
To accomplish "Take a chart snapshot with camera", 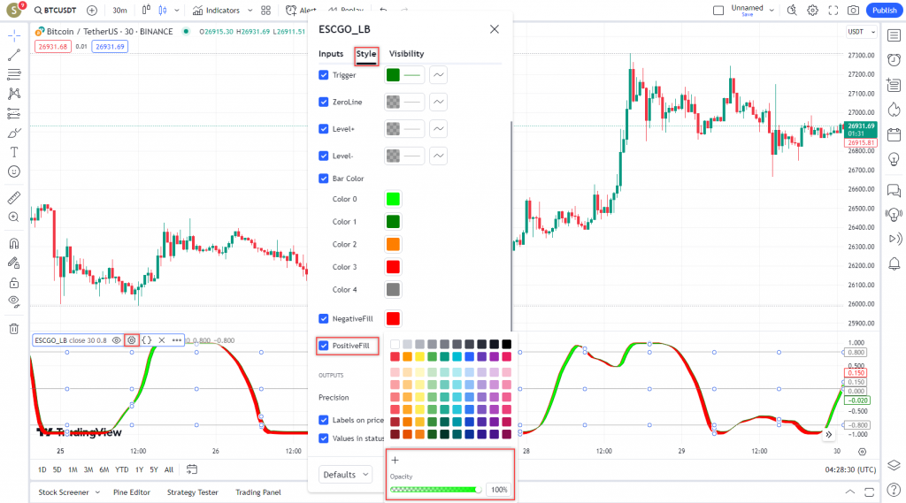I will [853, 11].
